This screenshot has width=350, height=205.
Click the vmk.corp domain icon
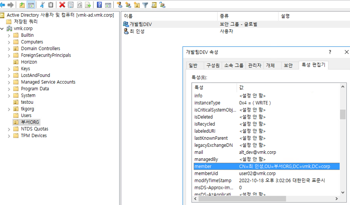(10, 29)
